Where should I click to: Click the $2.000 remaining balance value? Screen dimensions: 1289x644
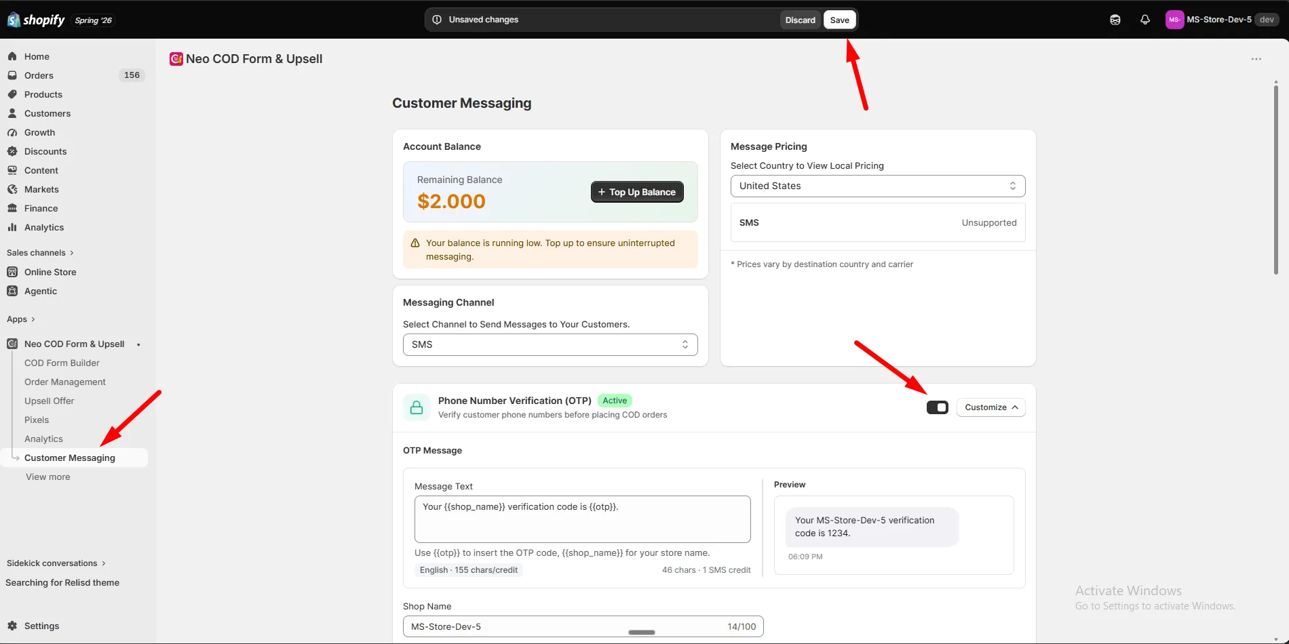(x=451, y=201)
